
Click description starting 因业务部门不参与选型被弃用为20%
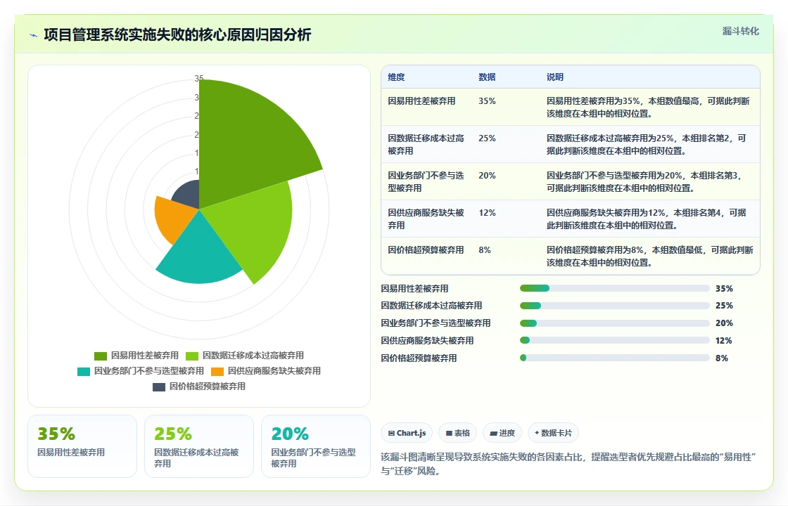click(x=644, y=182)
